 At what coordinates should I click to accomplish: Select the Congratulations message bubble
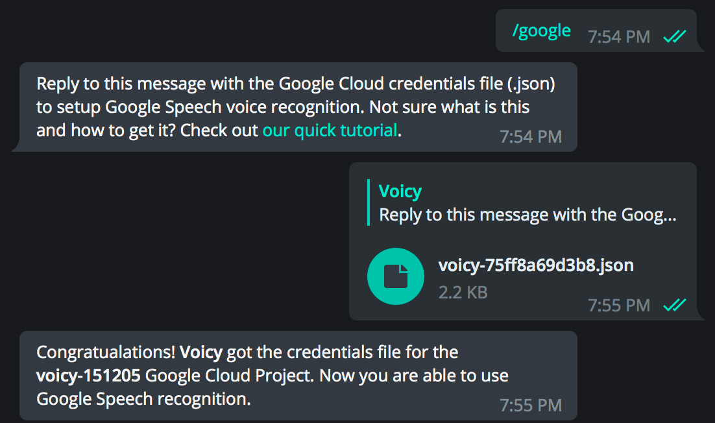[298, 376]
